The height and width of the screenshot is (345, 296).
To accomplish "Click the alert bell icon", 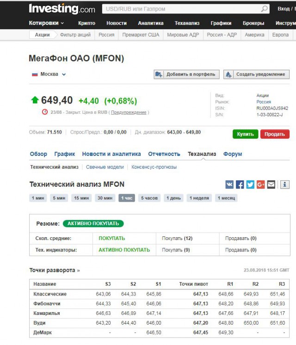I will click(228, 74).
